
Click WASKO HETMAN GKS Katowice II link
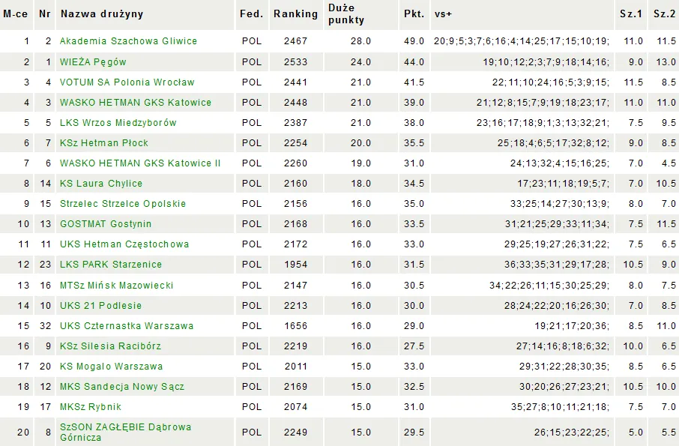(140, 163)
